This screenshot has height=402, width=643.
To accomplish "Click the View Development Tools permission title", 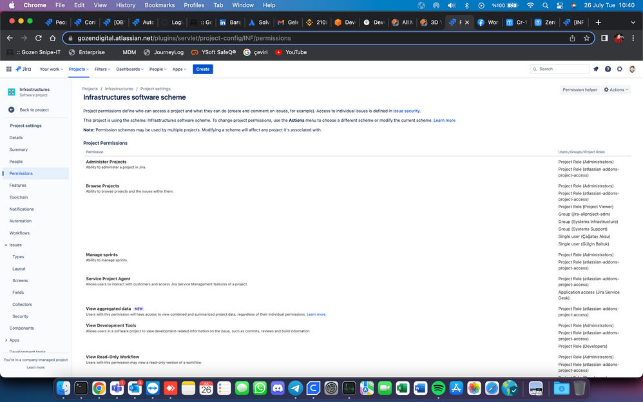I will point(111,325).
